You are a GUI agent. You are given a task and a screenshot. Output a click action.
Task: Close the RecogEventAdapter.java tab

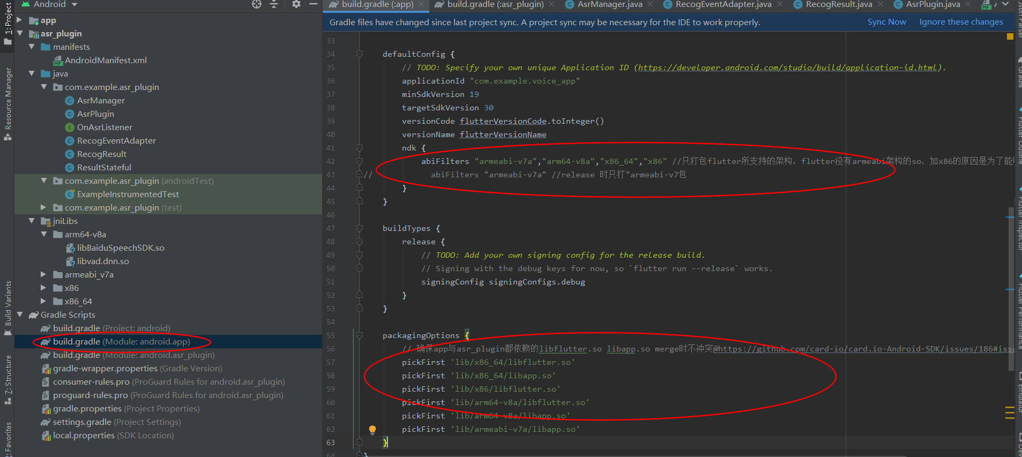click(x=780, y=4)
